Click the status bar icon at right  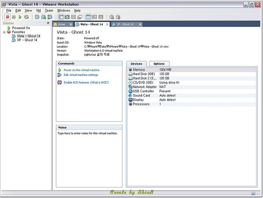point(254,194)
